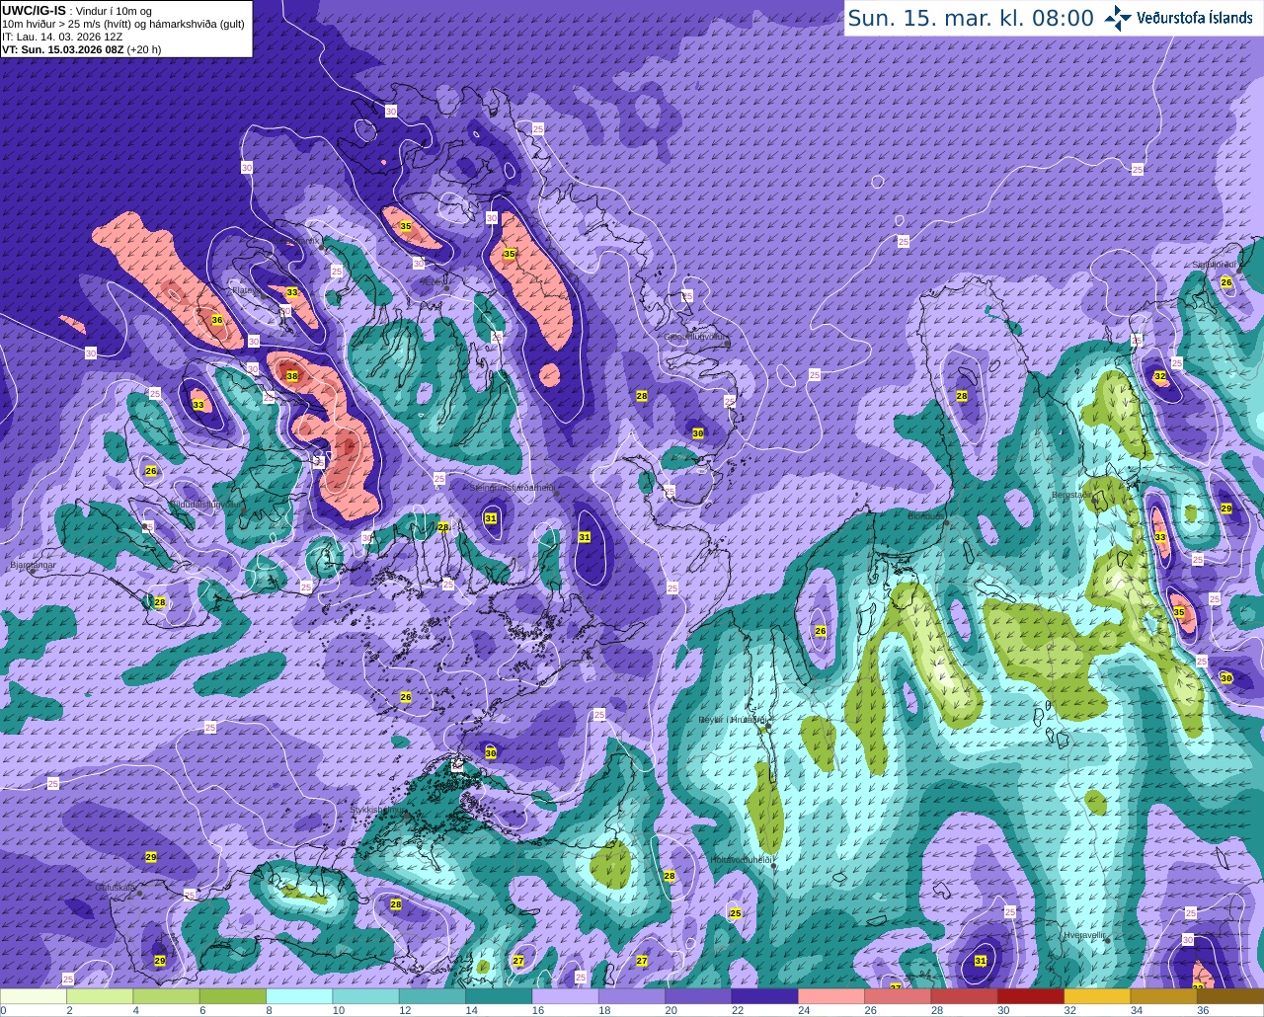1264x1017 pixels.
Task: Click the Æðey station label
Action: 433,282
